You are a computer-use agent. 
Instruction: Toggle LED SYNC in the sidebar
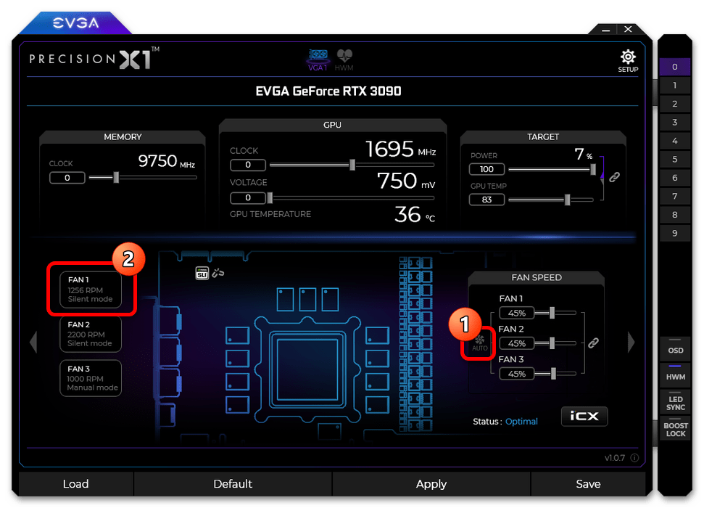coord(675,403)
